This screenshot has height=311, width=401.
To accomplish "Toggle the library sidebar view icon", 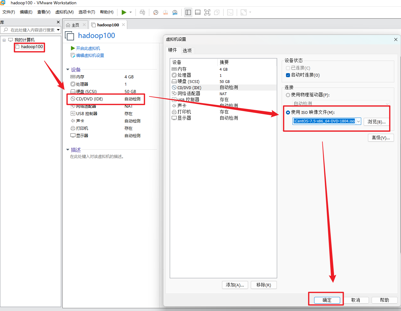I will point(188,12).
